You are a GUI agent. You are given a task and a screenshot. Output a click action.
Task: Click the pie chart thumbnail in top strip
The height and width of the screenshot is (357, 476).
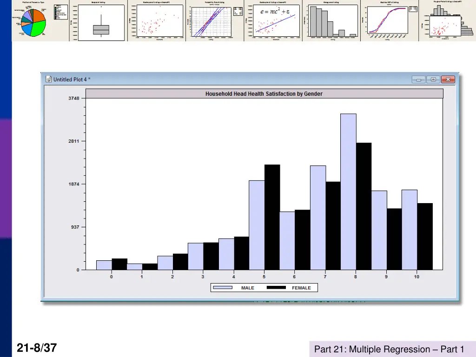click(x=40, y=20)
